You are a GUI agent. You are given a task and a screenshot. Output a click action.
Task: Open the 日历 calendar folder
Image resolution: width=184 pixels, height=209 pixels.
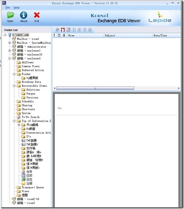29,175
